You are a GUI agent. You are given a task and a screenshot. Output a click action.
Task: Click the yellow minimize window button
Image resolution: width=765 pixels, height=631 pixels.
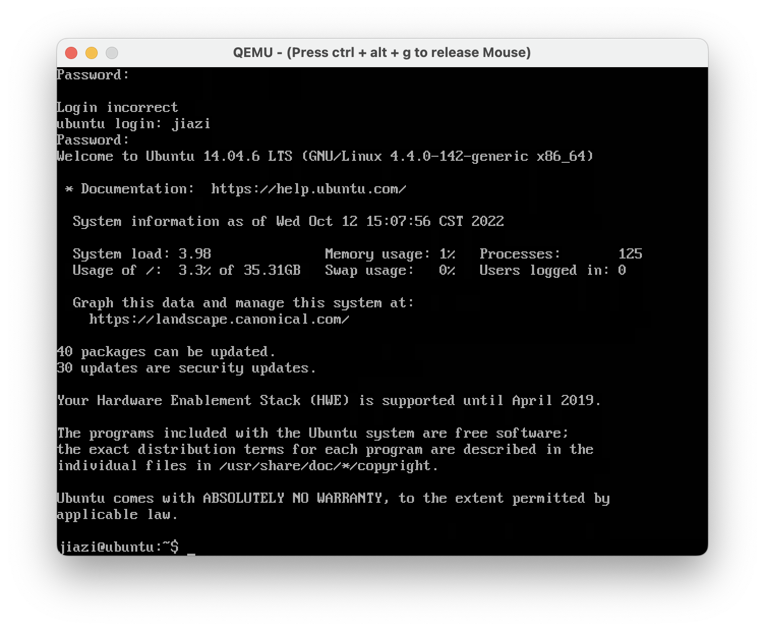coord(92,53)
